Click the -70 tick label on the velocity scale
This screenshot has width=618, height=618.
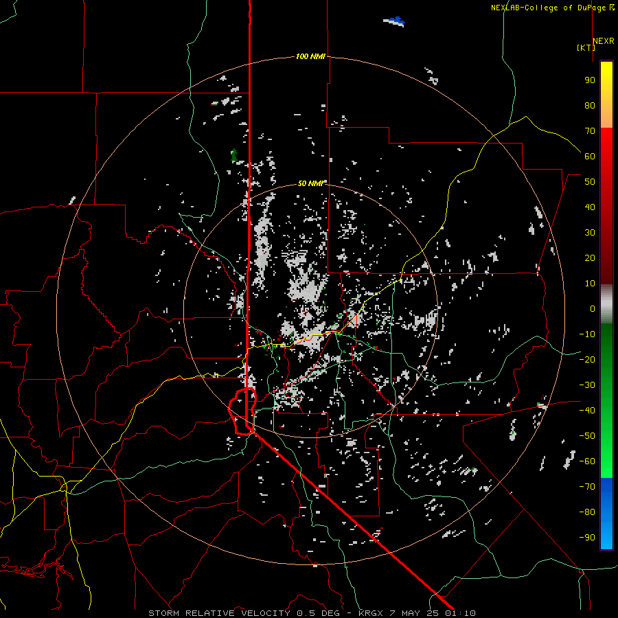pyautogui.click(x=587, y=487)
